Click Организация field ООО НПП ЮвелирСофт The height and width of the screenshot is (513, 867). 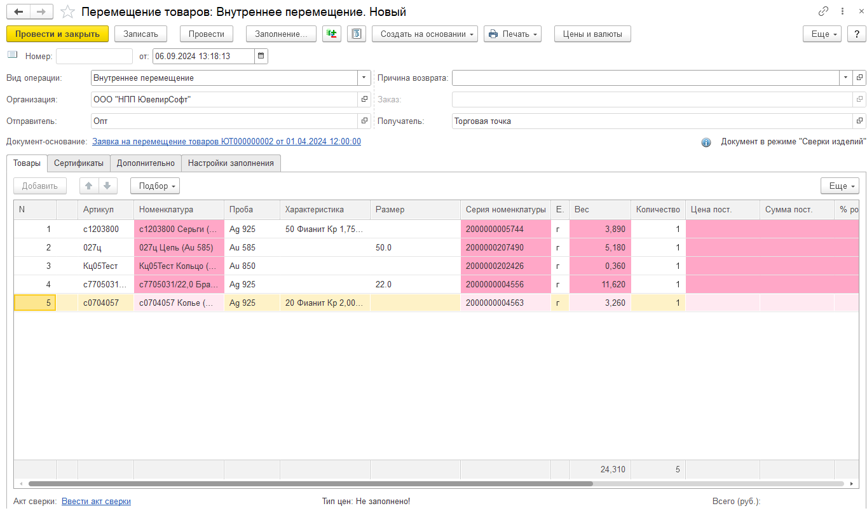click(225, 99)
